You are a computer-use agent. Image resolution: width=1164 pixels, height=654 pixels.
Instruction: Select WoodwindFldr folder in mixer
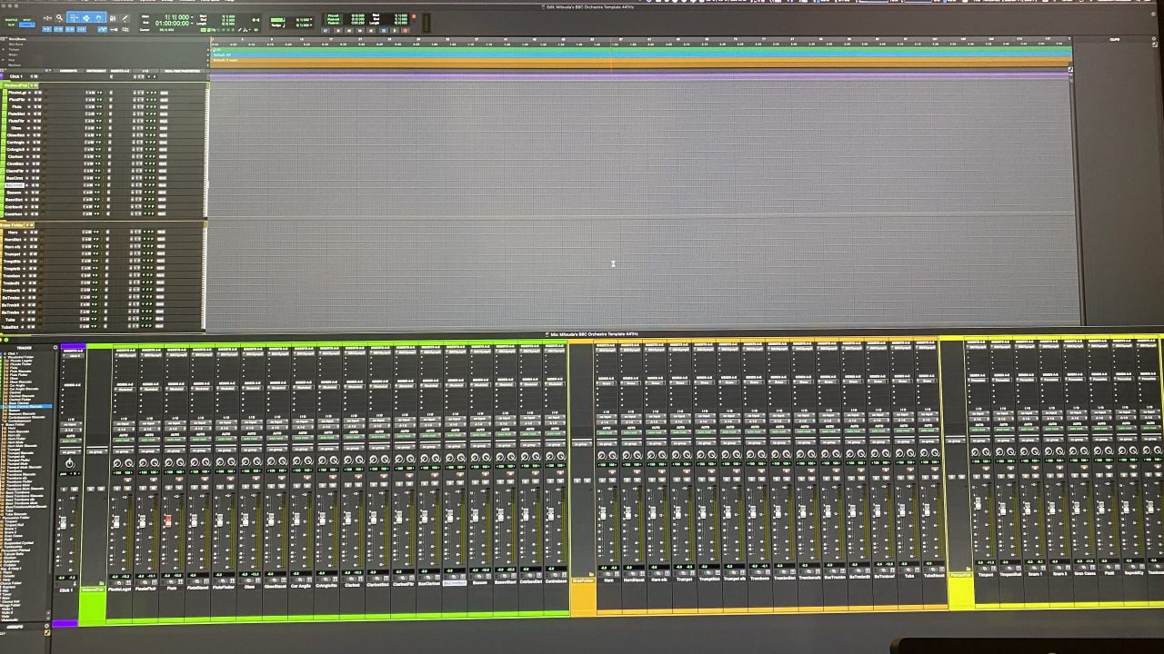click(x=92, y=589)
